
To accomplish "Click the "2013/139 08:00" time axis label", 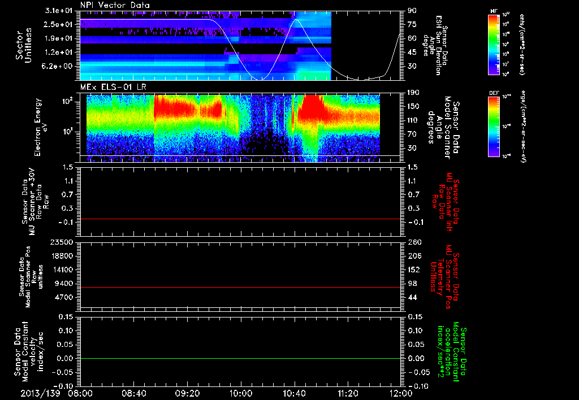I will click(x=55, y=393).
